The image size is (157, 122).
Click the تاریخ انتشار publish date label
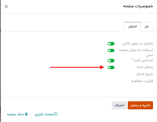144,74
